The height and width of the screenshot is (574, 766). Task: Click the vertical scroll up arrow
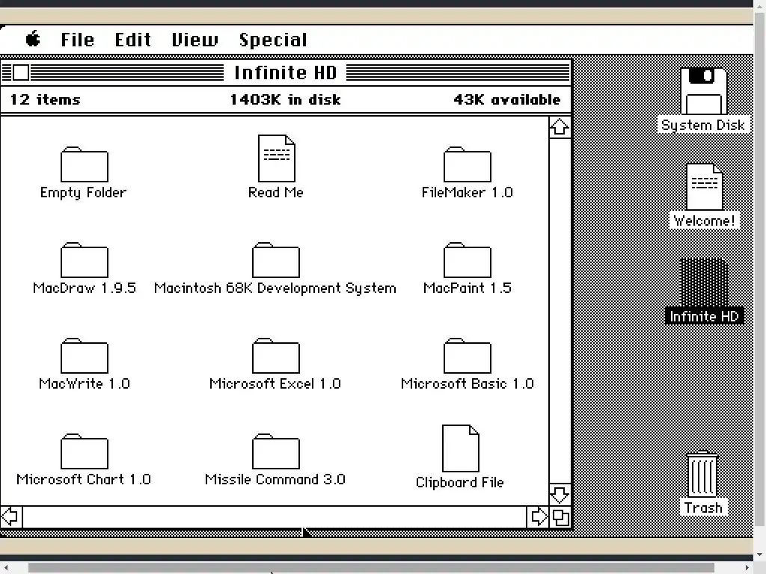(560, 127)
